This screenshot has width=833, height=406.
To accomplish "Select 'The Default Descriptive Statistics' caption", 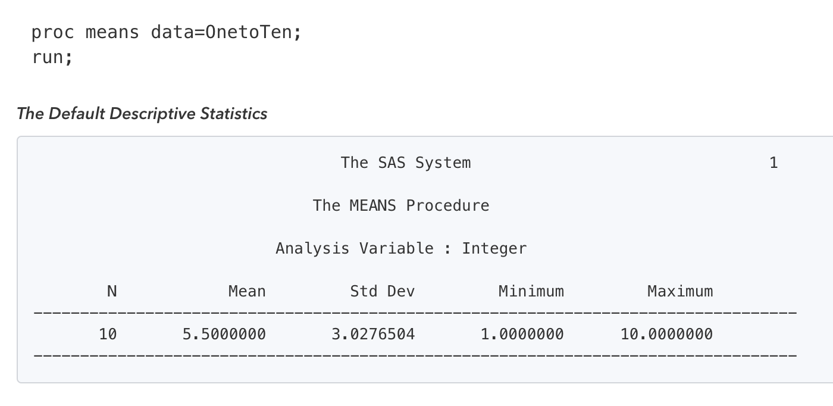I will tap(142, 114).
